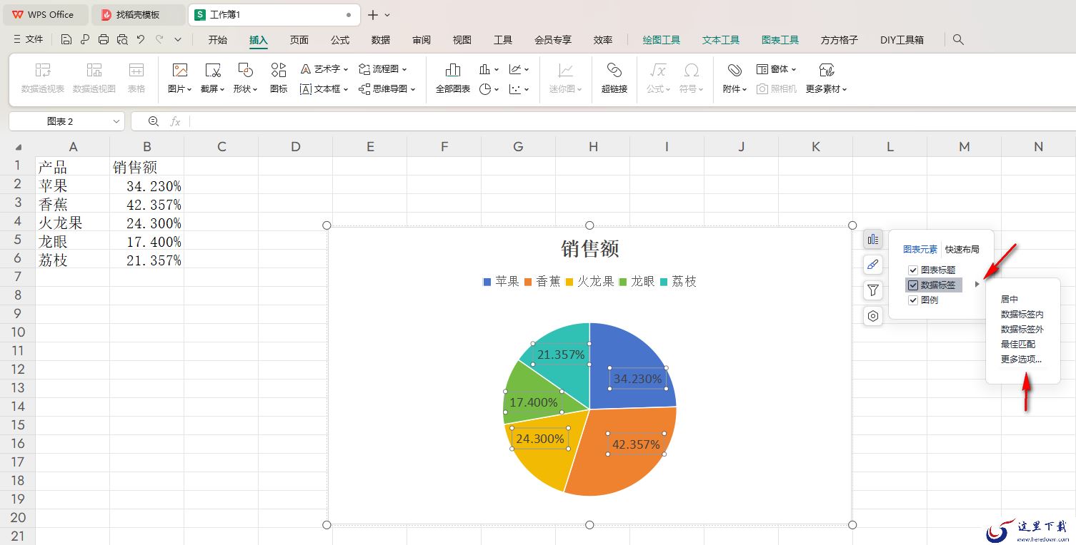Open the 形状 shapes tool
Image resolution: width=1076 pixels, height=545 pixels.
point(246,70)
